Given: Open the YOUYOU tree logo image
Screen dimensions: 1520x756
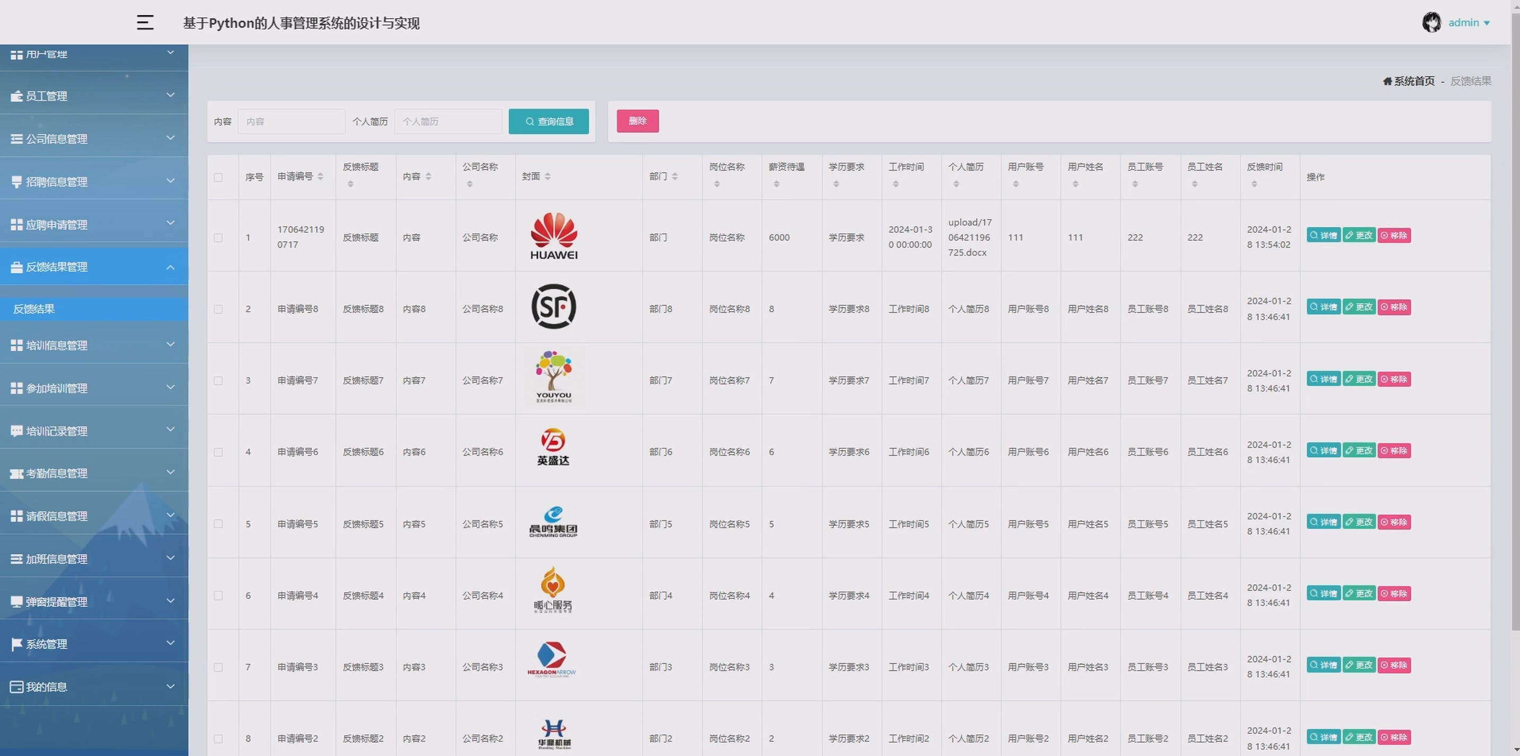Looking at the screenshot, I should [x=553, y=377].
